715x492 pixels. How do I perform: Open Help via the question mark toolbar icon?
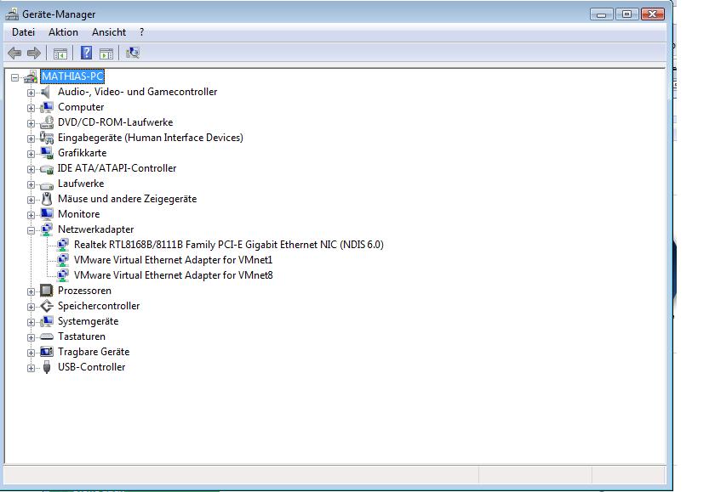(x=86, y=54)
